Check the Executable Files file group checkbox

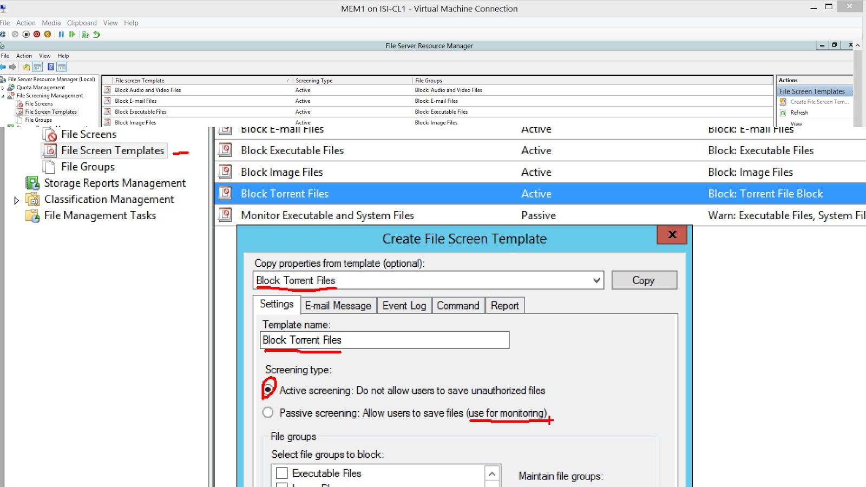[281, 473]
